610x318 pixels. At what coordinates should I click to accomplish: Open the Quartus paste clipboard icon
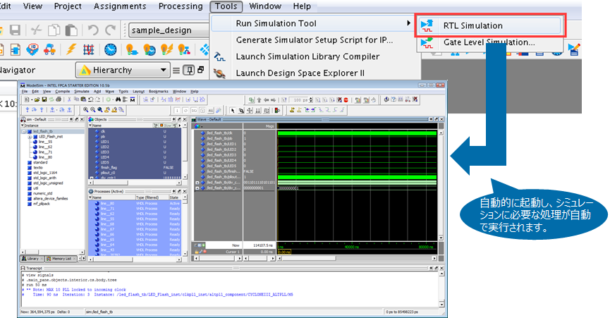coord(71,30)
